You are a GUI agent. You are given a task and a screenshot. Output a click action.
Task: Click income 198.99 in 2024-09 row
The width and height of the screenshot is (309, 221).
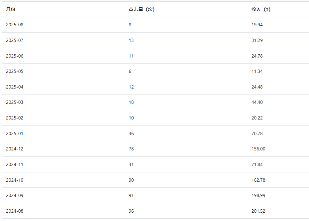(258, 195)
